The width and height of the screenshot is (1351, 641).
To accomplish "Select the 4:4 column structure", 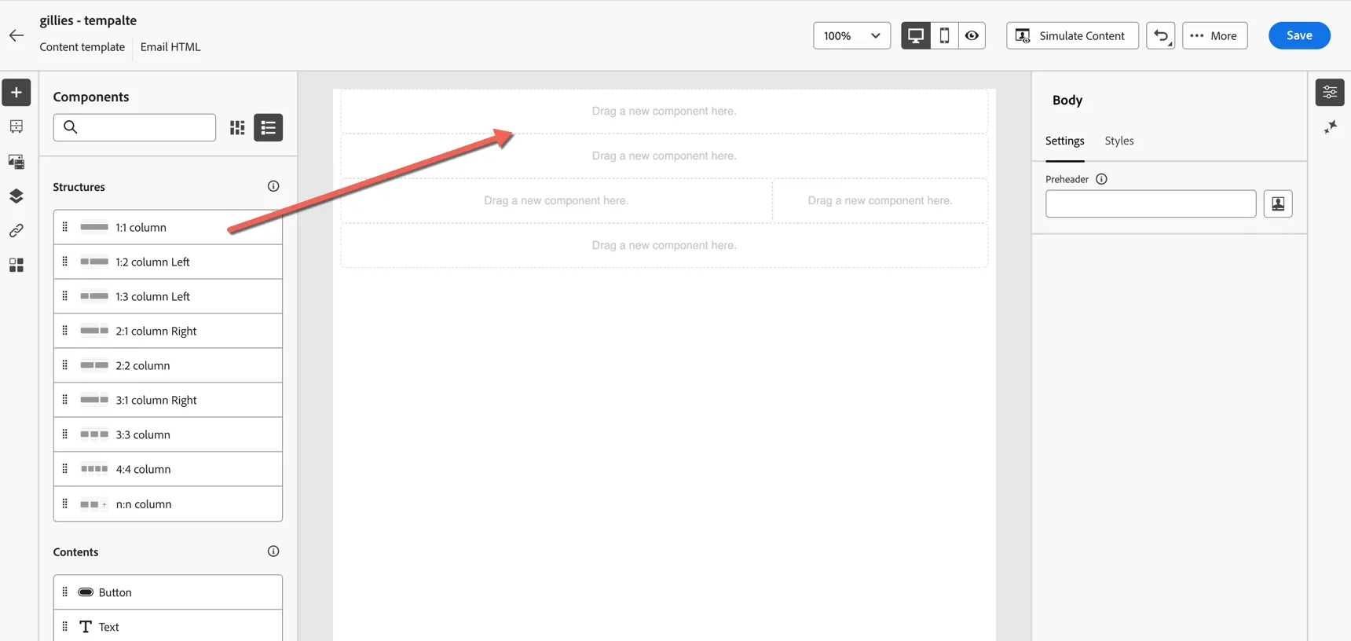I will 168,470.
